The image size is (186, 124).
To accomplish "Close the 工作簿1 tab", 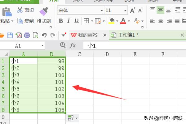I will [182, 35].
